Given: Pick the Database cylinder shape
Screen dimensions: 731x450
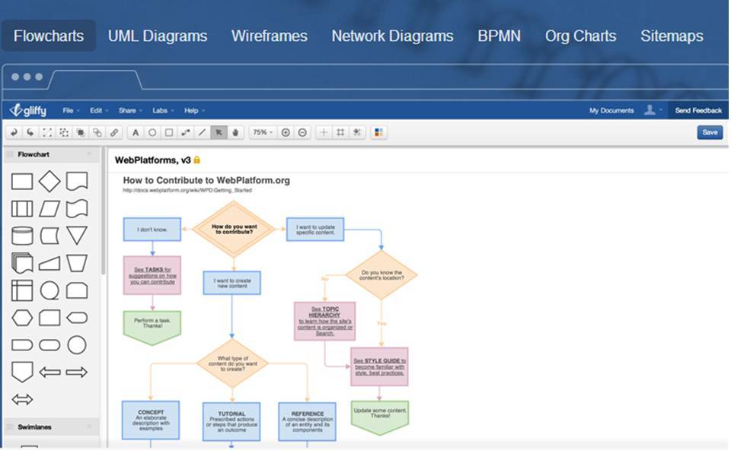Looking at the screenshot, I should (22, 236).
